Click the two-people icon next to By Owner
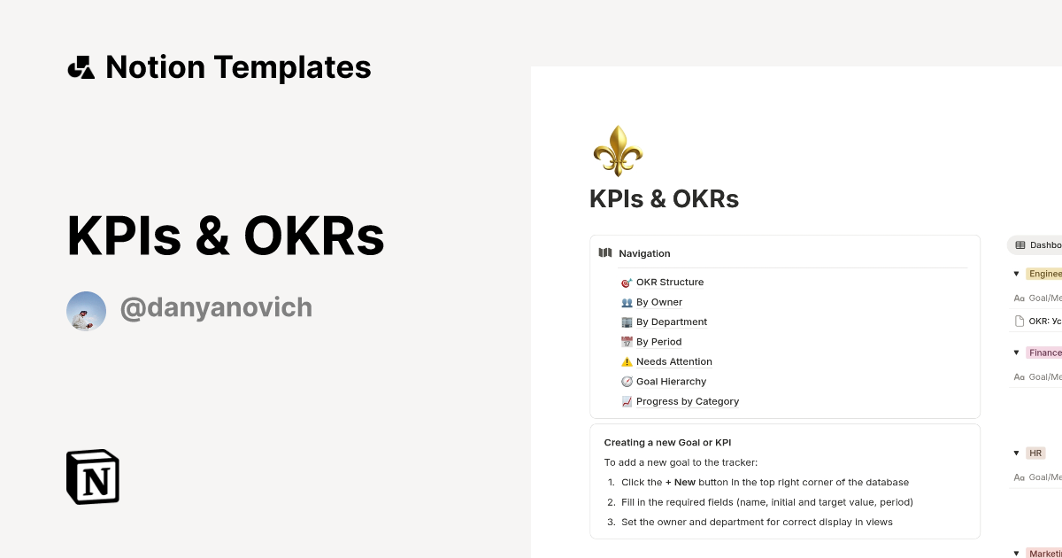Image resolution: width=1062 pixels, height=558 pixels. (627, 302)
